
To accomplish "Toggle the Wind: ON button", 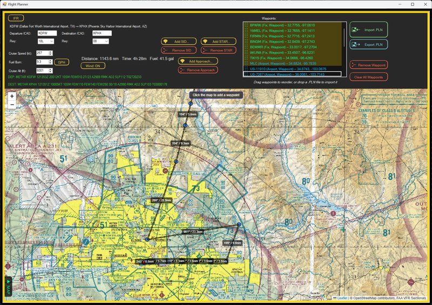I will click(x=93, y=66).
